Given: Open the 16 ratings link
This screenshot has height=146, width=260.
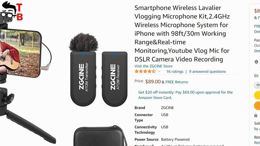Looking at the screenshot, I should [175, 71].
